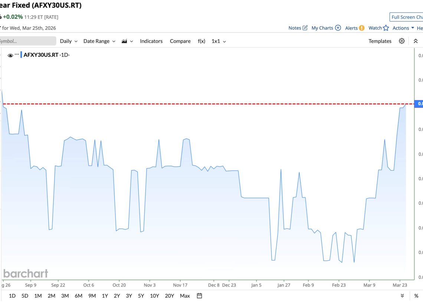Click the Watch star icon
The image size is (423, 302).
(386, 28)
